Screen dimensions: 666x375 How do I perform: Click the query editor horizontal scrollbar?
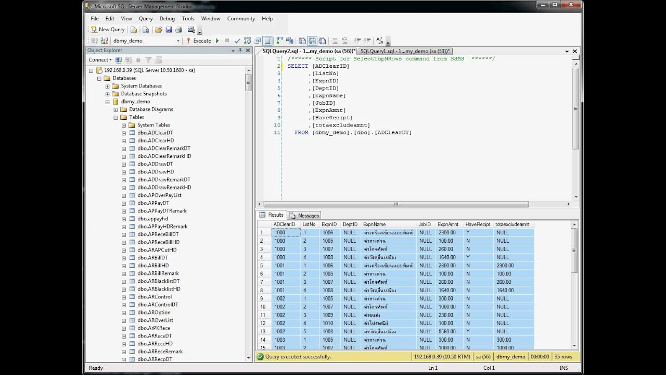tap(396, 204)
